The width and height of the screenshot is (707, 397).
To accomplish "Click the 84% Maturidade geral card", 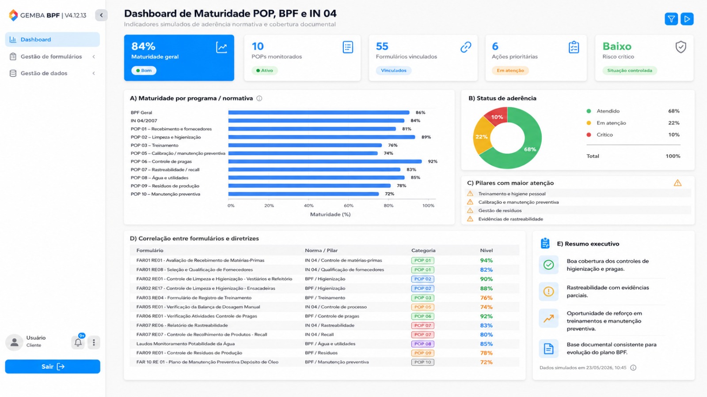I will tap(179, 58).
